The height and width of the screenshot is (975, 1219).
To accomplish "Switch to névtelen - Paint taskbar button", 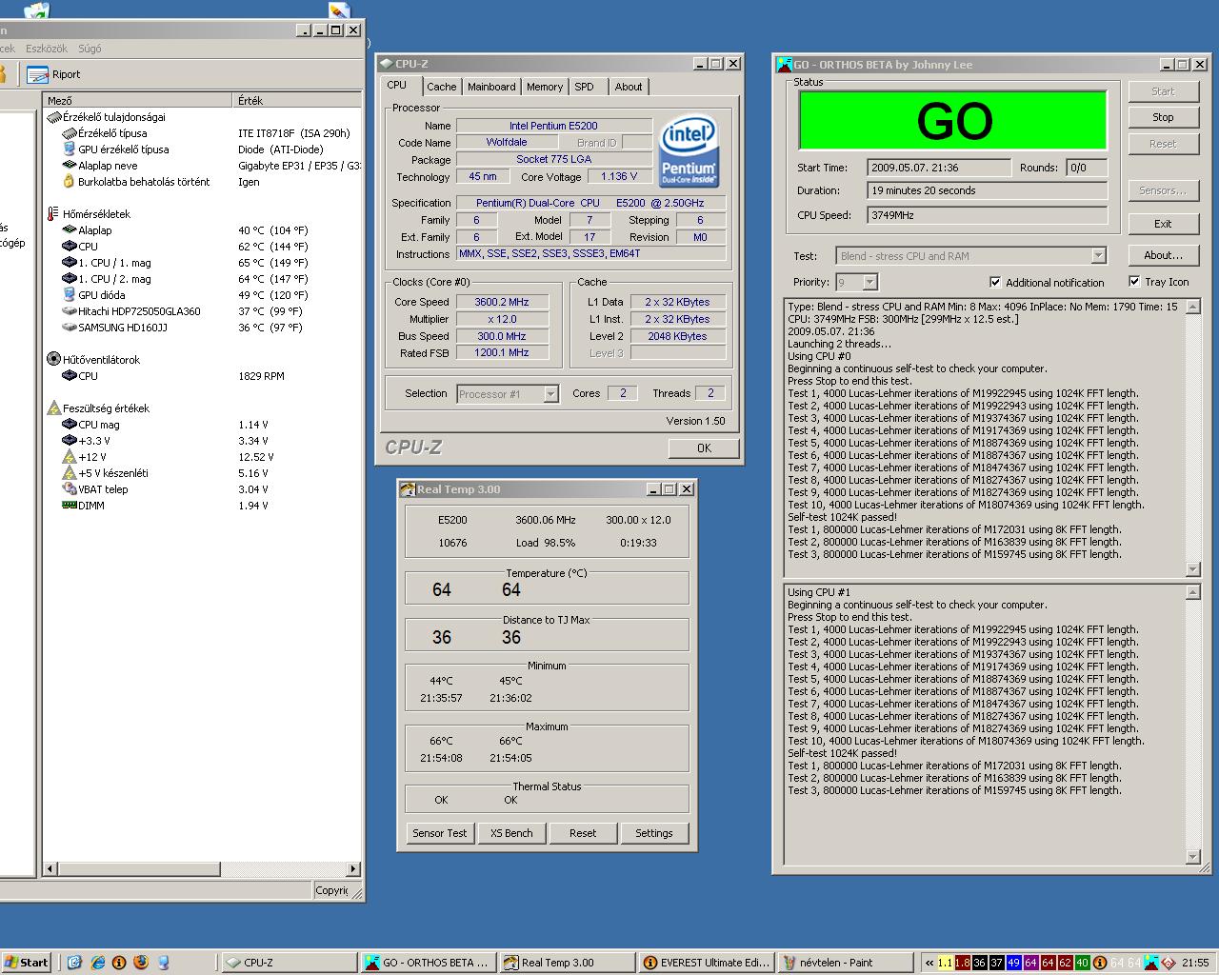I will [x=846, y=963].
